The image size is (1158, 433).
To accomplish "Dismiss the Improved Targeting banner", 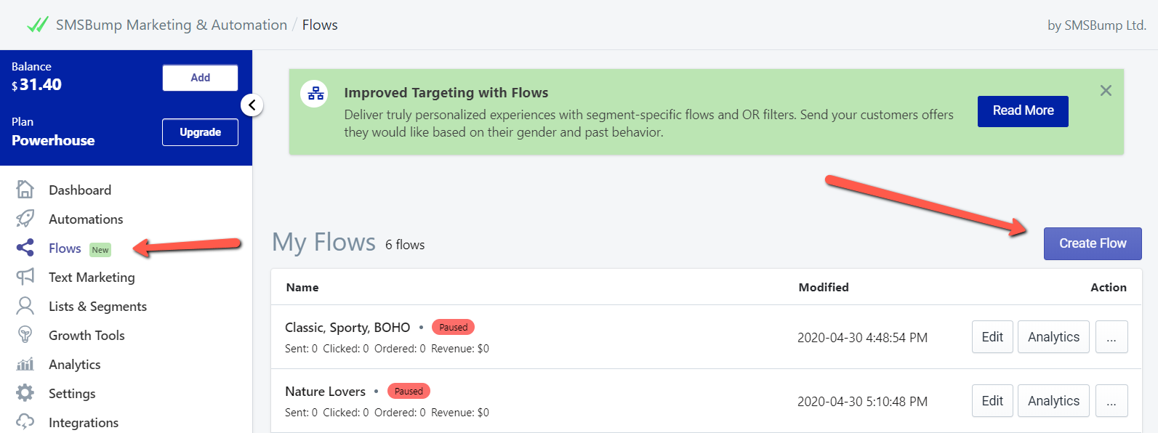I will click(x=1106, y=91).
